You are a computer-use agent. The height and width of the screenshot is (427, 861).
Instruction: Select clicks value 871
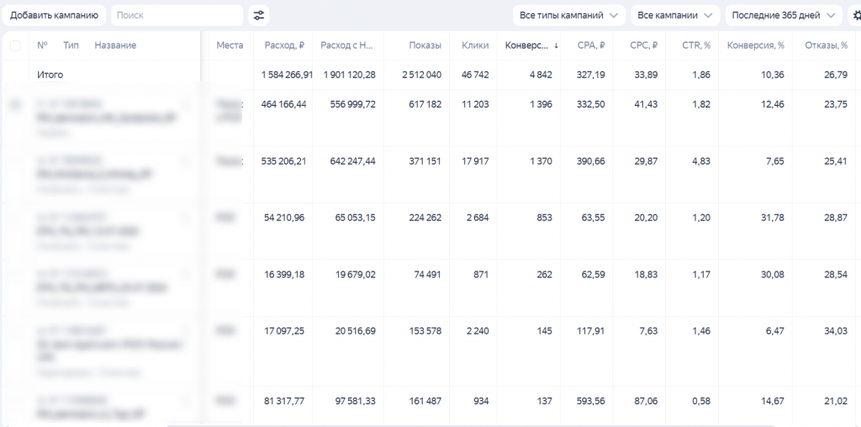pyautogui.click(x=480, y=274)
